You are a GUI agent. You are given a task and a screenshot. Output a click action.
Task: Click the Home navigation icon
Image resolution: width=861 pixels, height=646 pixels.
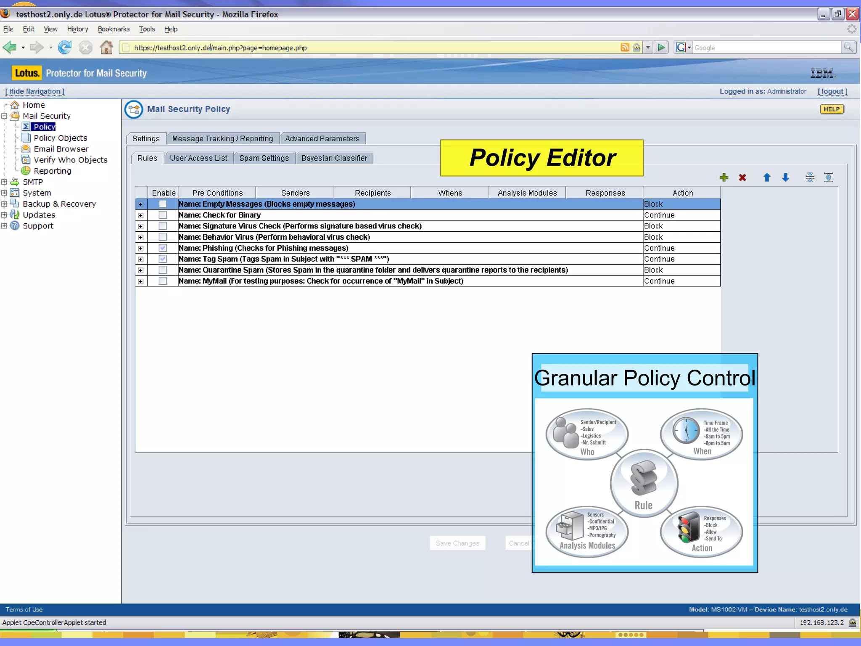[x=15, y=105]
